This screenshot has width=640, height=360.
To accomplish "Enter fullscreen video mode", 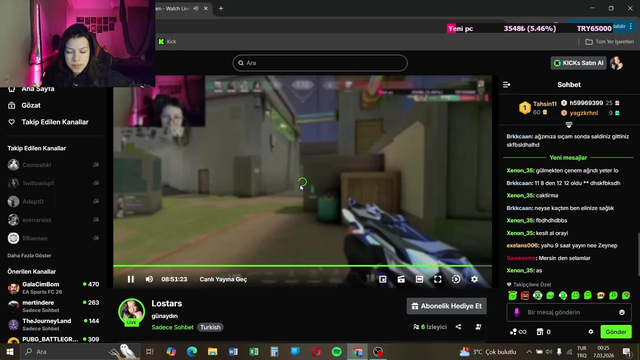I will click(437, 279).
